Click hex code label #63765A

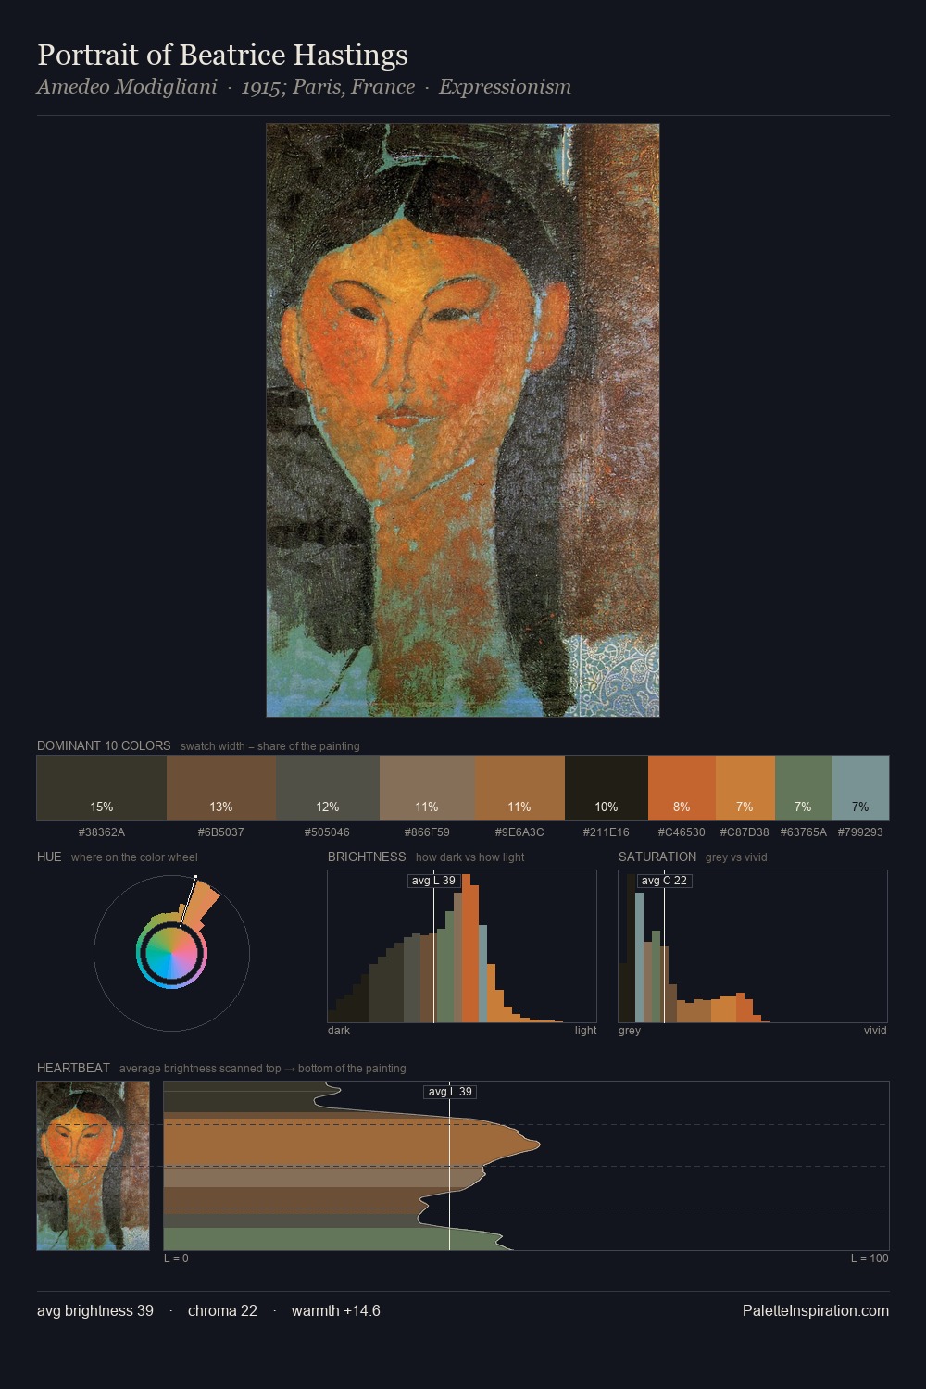[804, 832]
